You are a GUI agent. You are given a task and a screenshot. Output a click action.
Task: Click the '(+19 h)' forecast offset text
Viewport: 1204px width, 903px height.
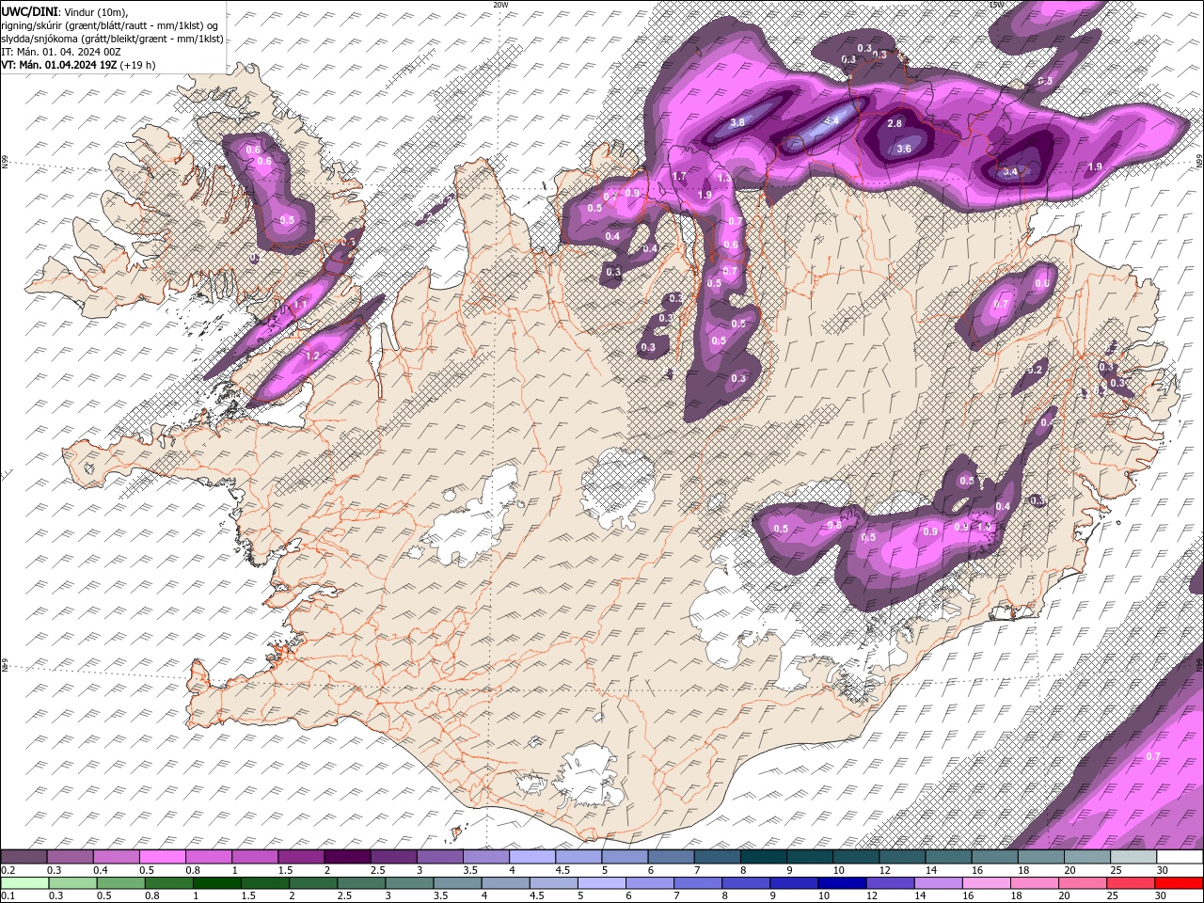137,65
